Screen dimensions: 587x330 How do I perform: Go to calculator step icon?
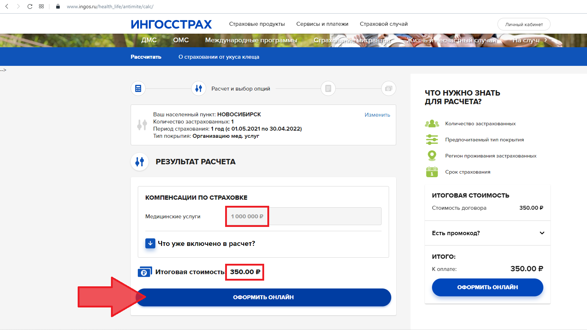point(138,88)
